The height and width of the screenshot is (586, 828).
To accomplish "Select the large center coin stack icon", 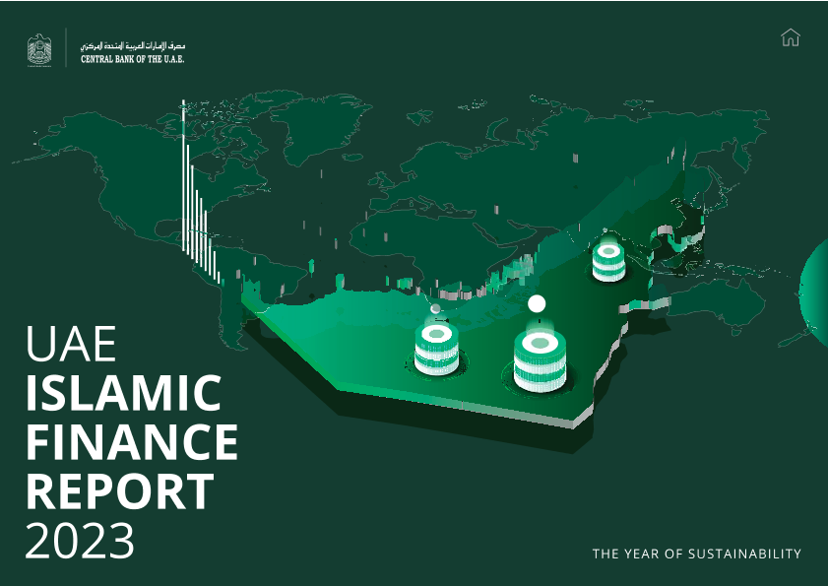I will pos(538,358).
